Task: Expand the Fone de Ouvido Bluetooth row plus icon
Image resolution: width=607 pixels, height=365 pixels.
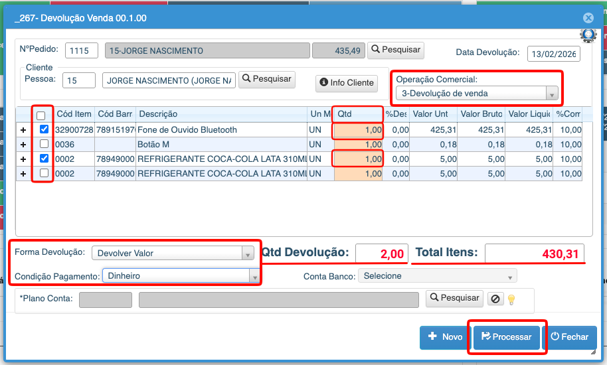Action: click(23, 130)
